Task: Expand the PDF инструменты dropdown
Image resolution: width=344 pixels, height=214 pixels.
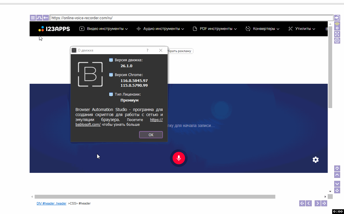Action: tap(215, 29)
